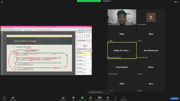Screen dimensions: 180x101
Task: Click the green encryption shield icon
Action: tap(2, 2)
